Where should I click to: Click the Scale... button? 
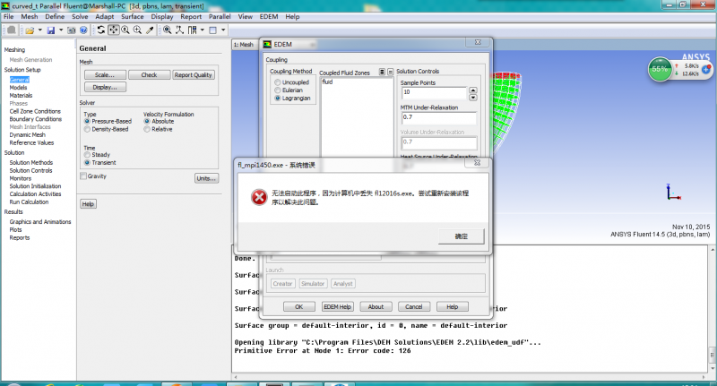(105, 75)
